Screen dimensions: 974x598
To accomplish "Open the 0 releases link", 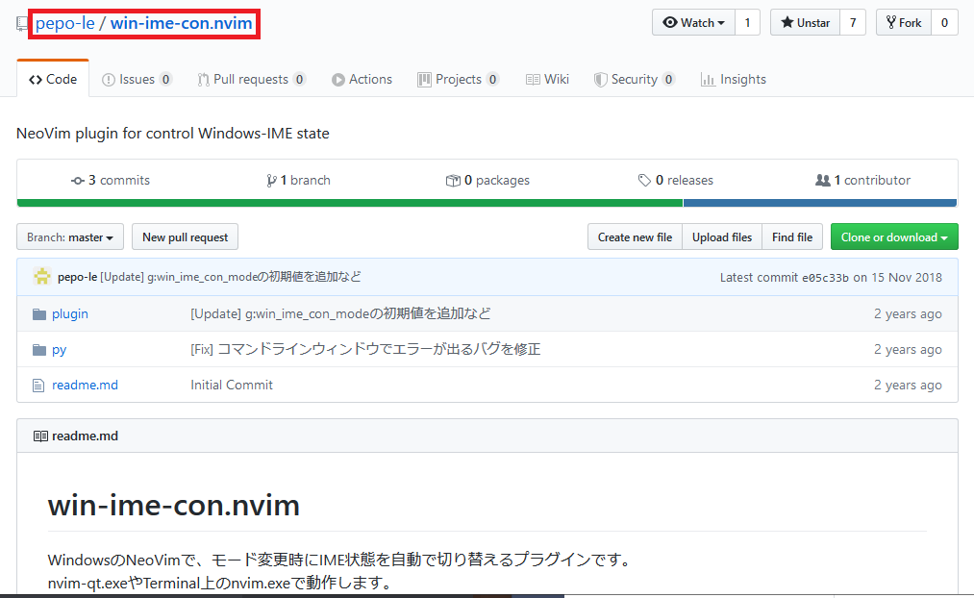I will coord(675,180).
